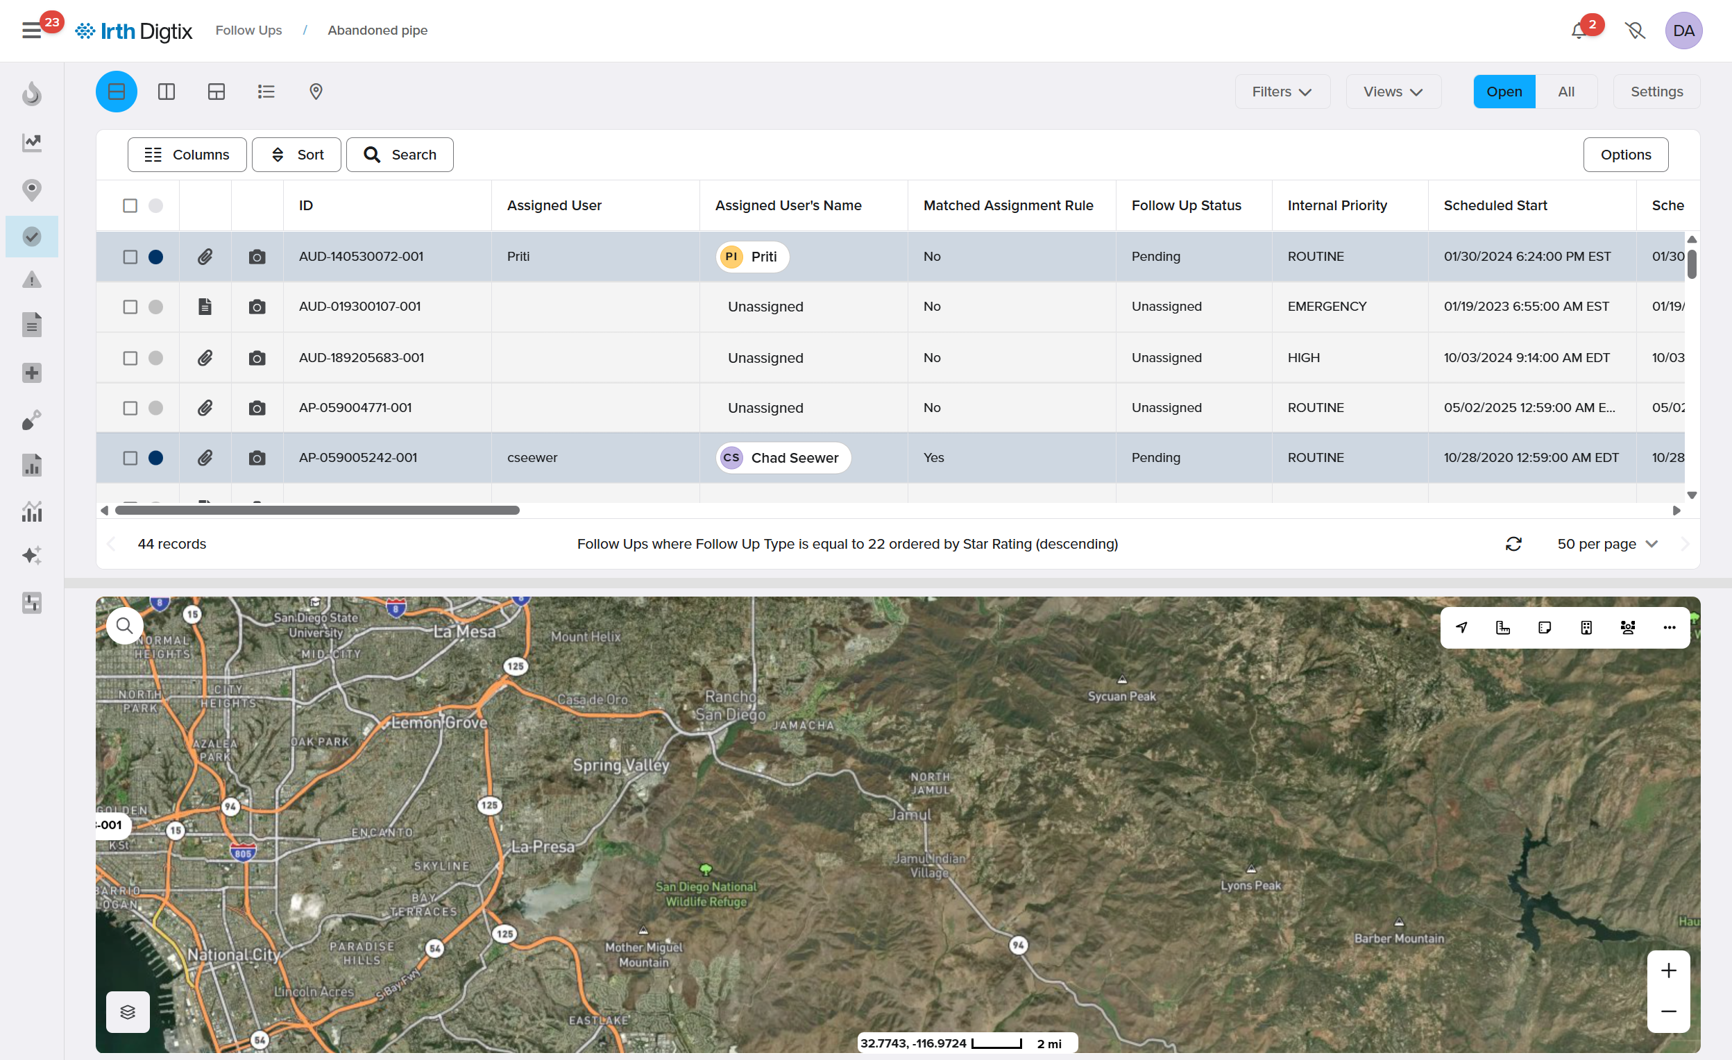This screenshot has width=1732, height=1060.
Task: Open the Options button
Action: (x=1624, y=155)
